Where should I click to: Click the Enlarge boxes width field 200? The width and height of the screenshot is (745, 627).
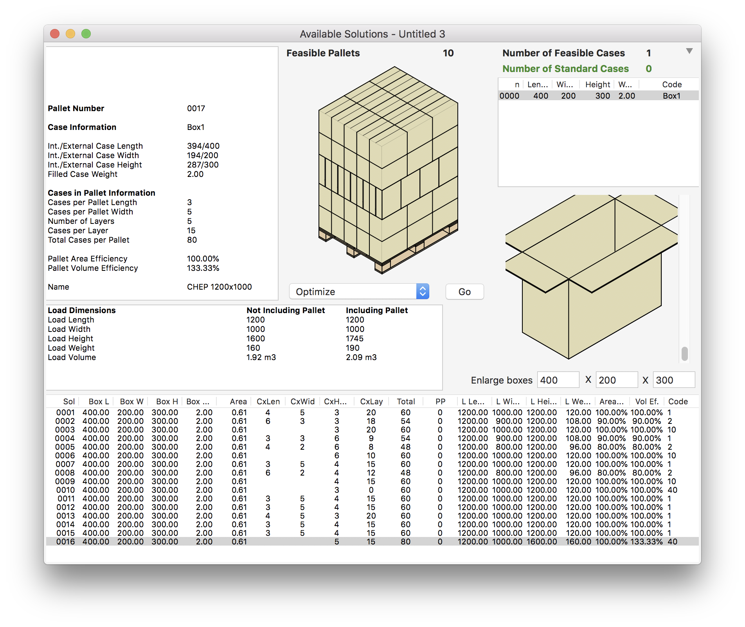coord(617,380)
